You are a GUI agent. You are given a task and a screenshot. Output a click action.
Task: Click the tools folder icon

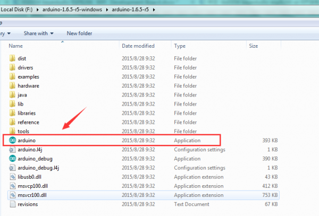click(x=12, y=131)
